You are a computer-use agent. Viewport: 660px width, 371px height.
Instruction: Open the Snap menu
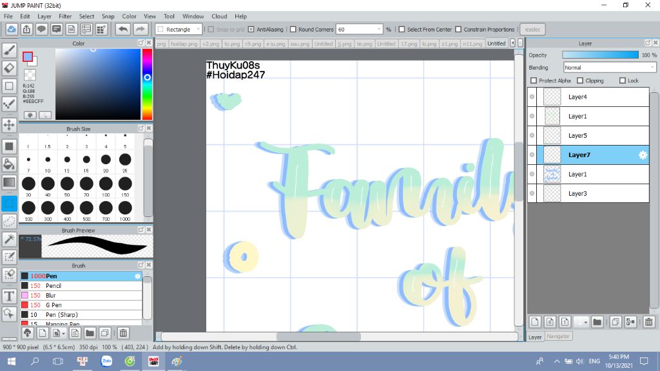tap(108, 16)
